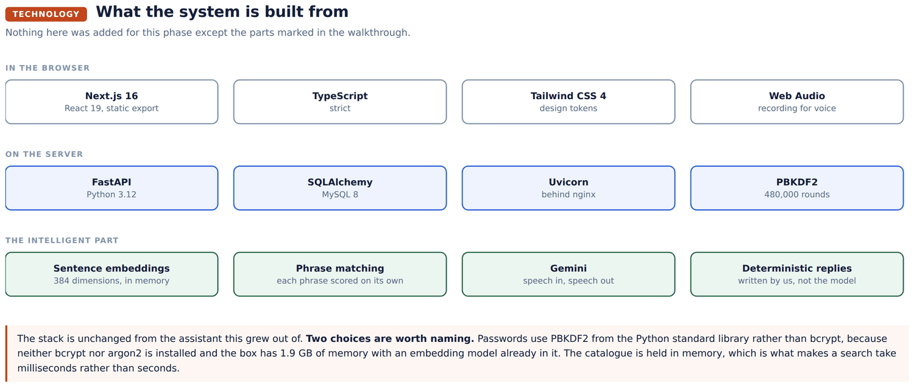The width and height of the screenshot is (914, 387).
Task: Select the Next.js 16 card
Action: click(112, 102)
